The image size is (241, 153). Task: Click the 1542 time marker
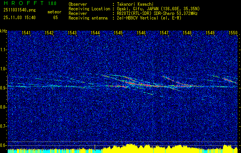pyautogui.click(x=49, y=33)
